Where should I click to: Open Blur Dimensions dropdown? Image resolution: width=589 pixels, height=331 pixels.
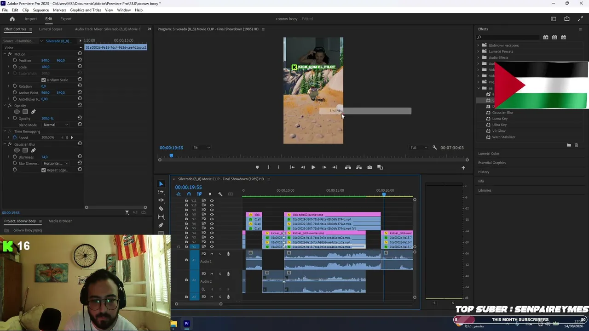[x=56, y=163]
